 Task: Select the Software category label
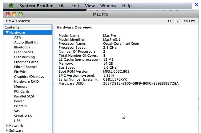(16, 131)
